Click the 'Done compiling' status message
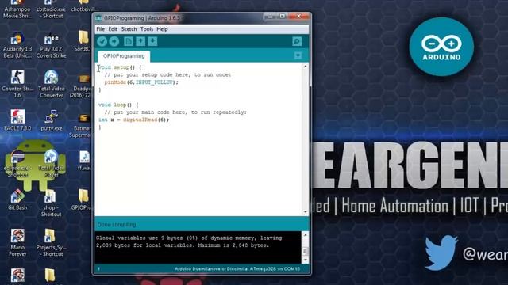 click(x=117, y=224)
